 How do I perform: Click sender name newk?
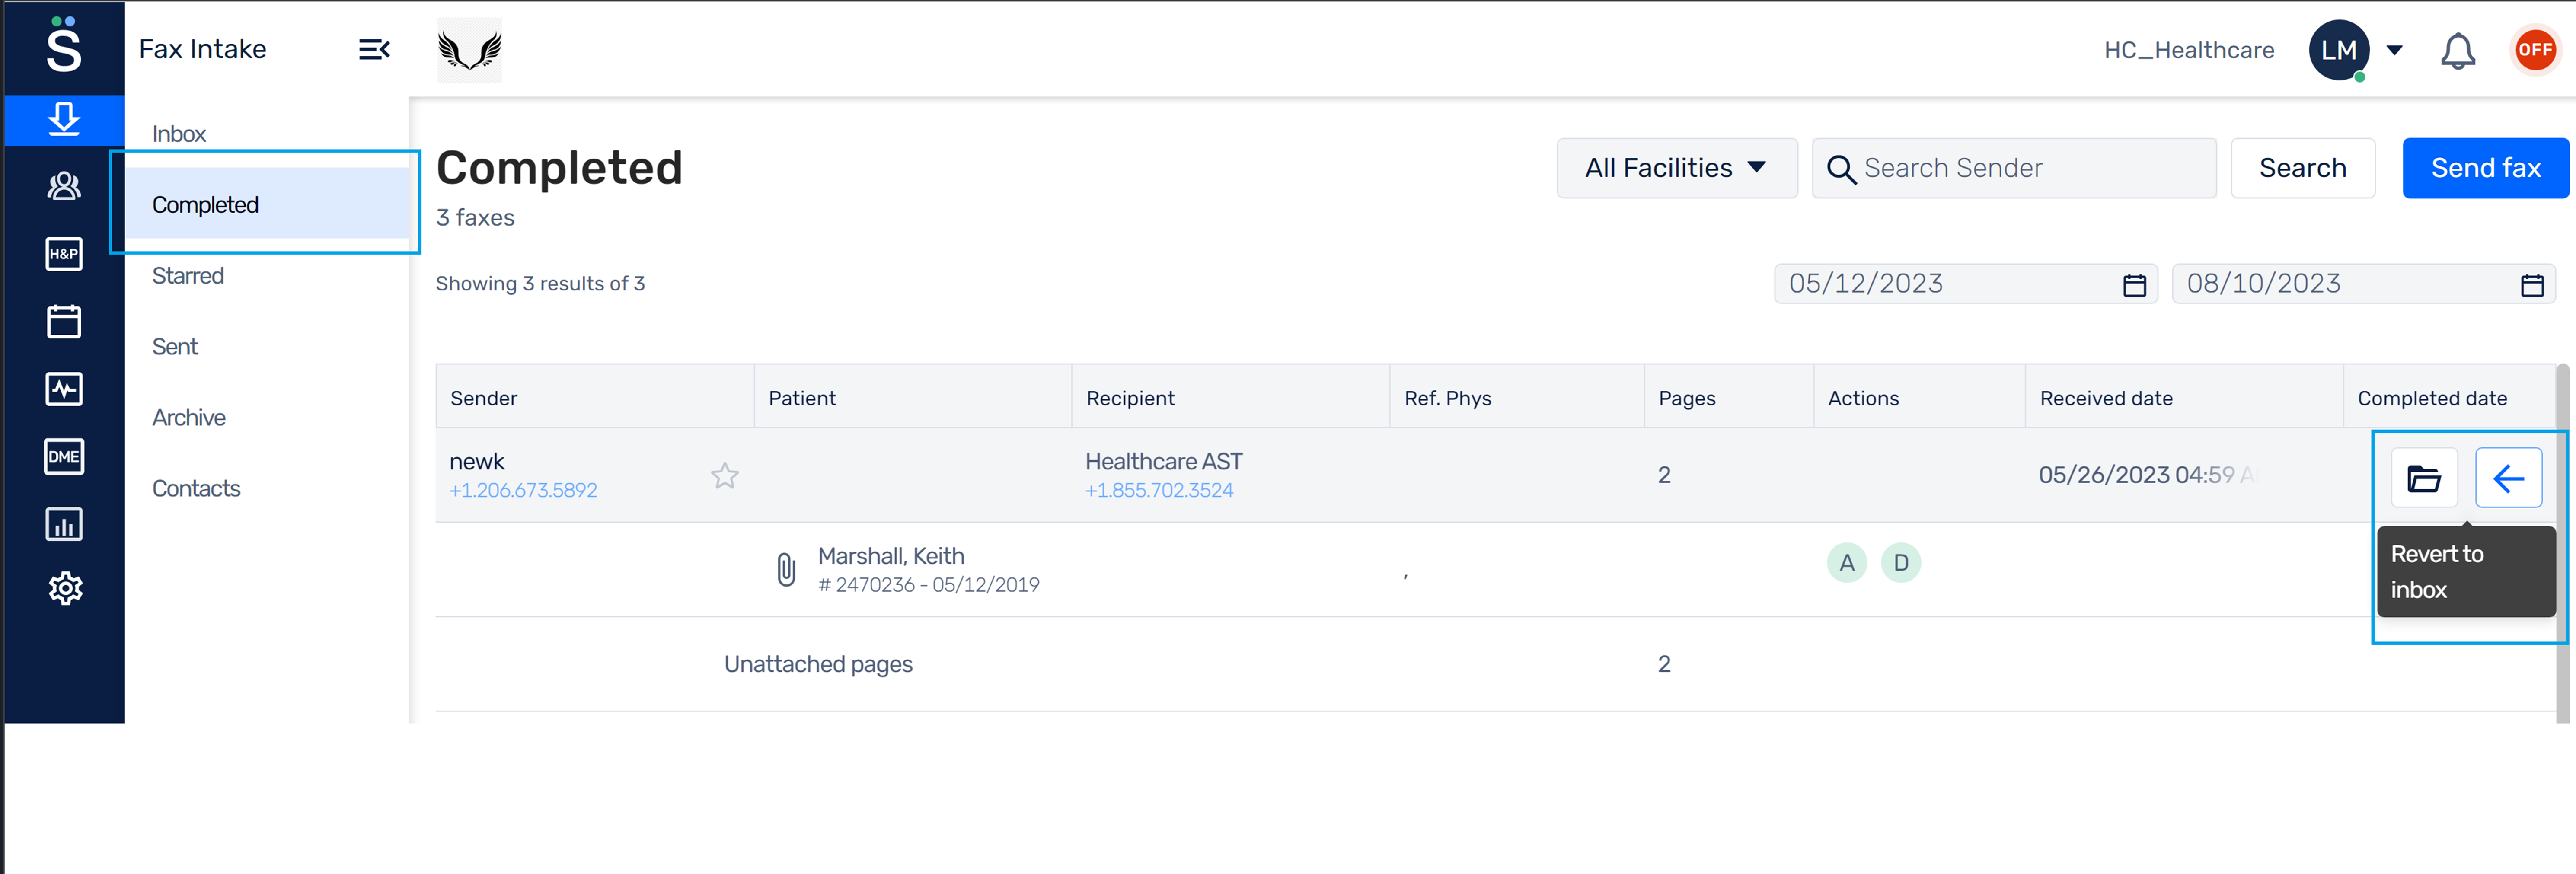point(477,462)
